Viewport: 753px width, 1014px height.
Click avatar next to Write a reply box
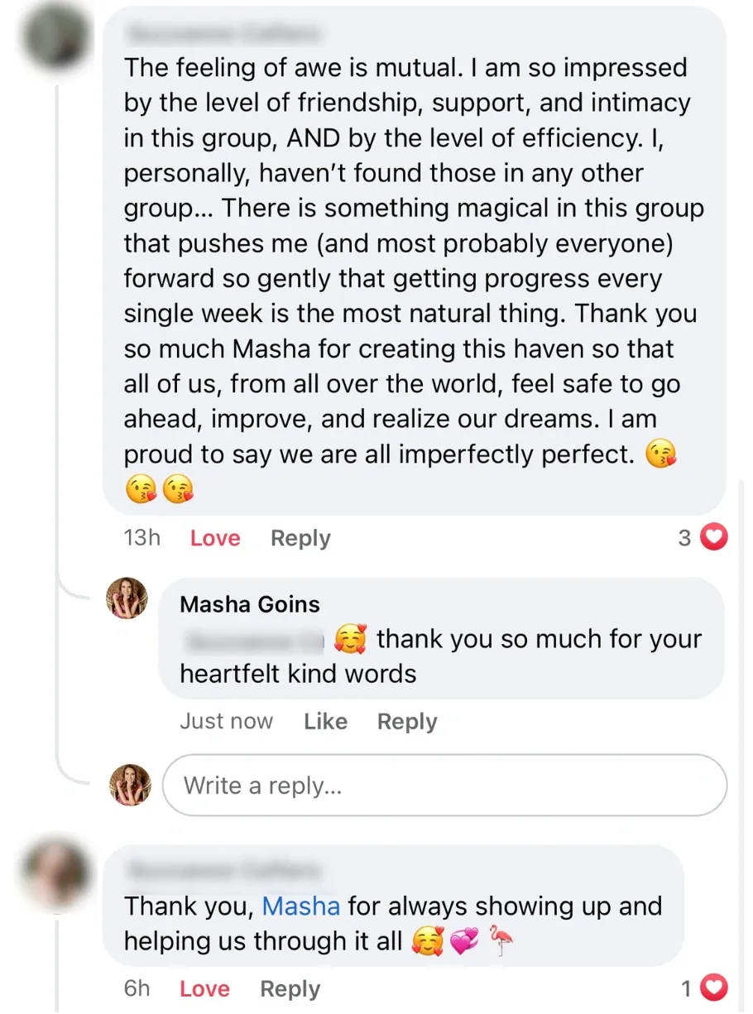131,785
